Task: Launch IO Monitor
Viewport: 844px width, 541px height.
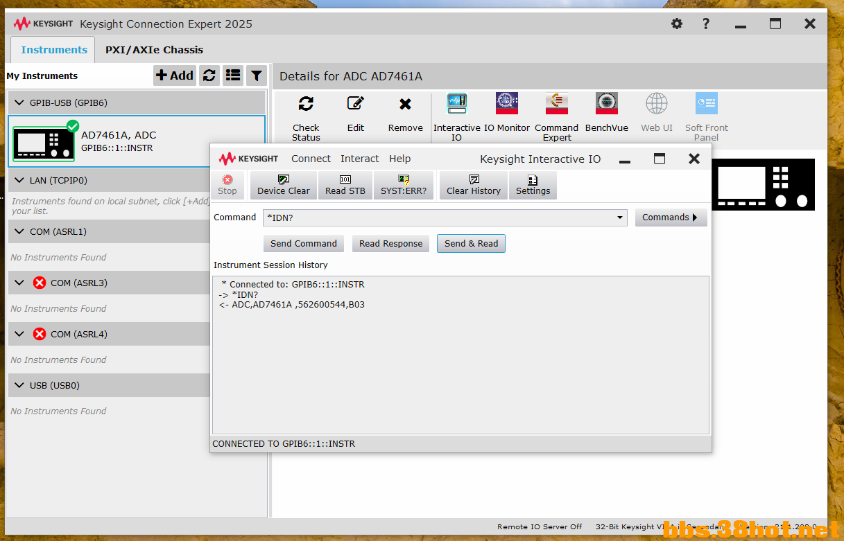Action: pos(507,113)
